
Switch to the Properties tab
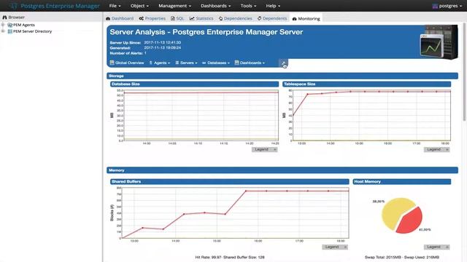click(x=153, y=18)
